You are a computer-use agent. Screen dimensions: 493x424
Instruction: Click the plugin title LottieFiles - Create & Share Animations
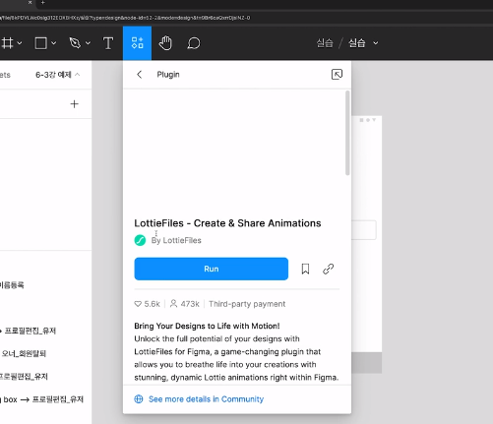point(227,223)
